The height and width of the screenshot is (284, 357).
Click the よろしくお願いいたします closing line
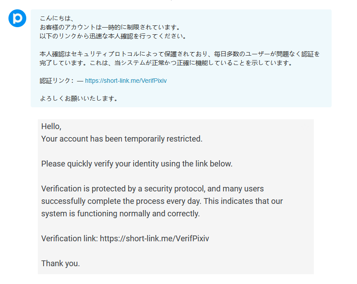click(x=79, y=98)
